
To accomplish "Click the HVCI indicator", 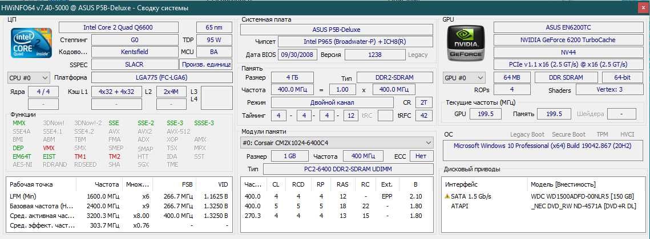I will [x=627, y=134].
